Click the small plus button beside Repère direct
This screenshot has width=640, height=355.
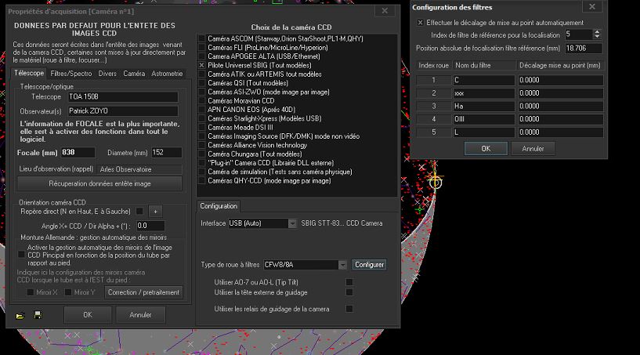pyautogui.click(x=155, y=211)
